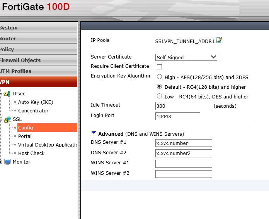
Task: Choose Default RC4(128 bits) radio option
Action: pos(159,86)
